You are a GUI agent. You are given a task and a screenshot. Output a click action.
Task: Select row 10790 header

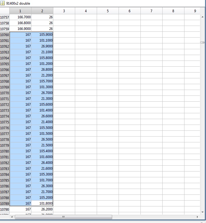(x=5, y=209)
